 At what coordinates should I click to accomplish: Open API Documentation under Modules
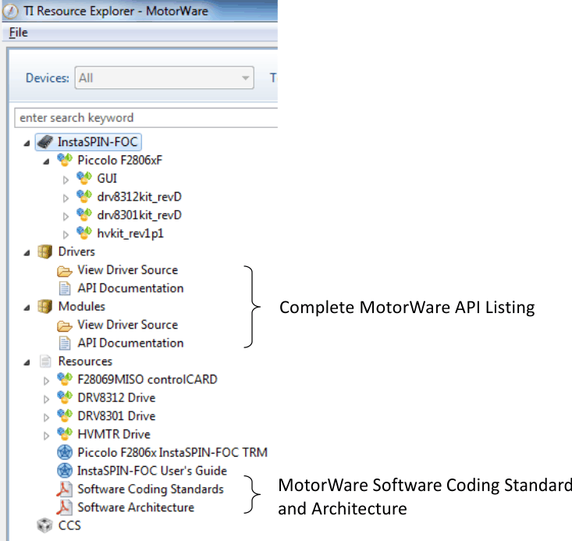[x=130, y=343]
